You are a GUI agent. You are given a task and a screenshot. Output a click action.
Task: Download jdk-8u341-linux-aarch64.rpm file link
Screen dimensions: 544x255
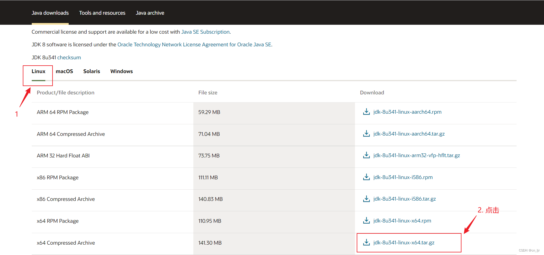407,112
